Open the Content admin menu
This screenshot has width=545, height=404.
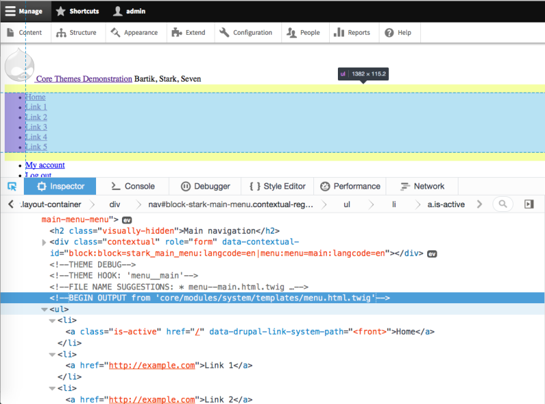26,32
